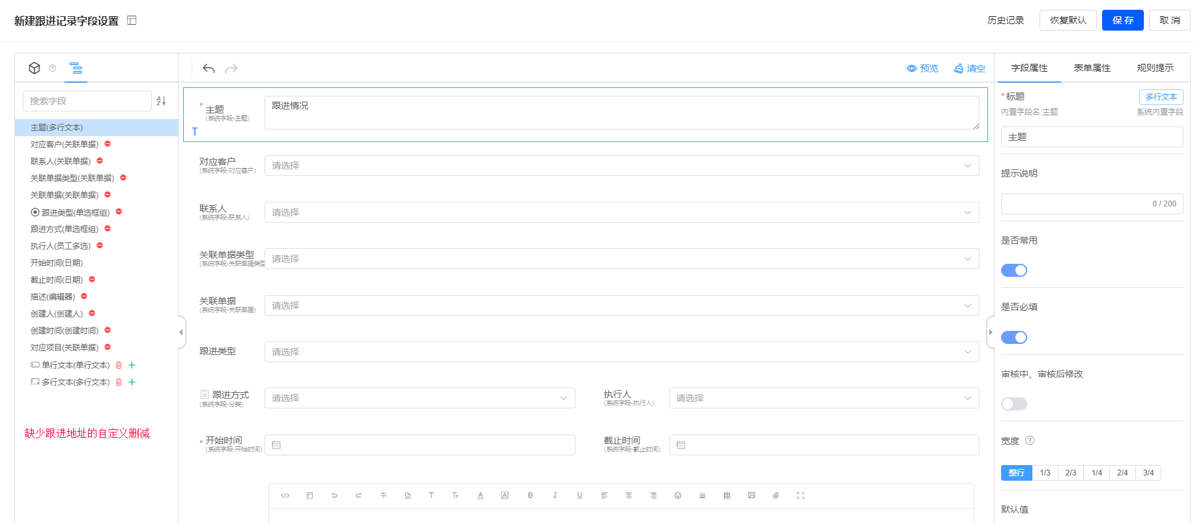This screenshot has width=1194, height=525.
Task: Delete 单行文本 field trash icon
Action: 119,365
